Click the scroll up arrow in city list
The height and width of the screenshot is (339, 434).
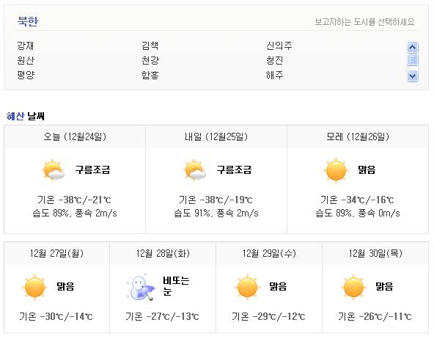pos(412,47)
